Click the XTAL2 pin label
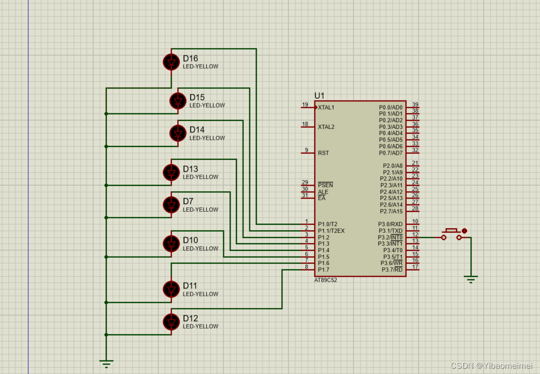Image resolution: width=540 pixels, height=374 pixels. pos(326,127)
